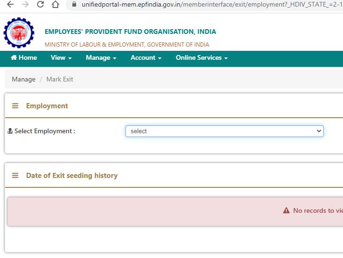The width and height of the screenshot is (343, 258).
Task: Open the Select Employment dropdown
Action: [225, 131]
